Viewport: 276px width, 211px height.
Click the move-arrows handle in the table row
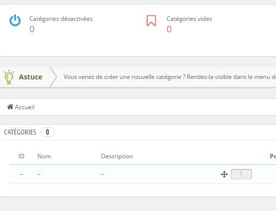tap(224, 174)
